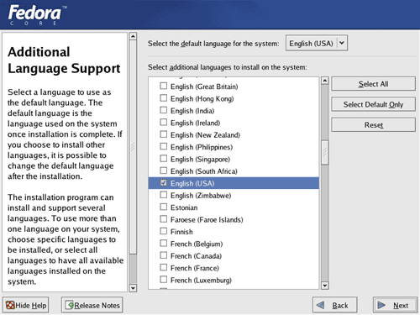Enable the French (France) checkbox
Image resolution: width=420 pixels, height=315 pixels.
pos(163,268)
